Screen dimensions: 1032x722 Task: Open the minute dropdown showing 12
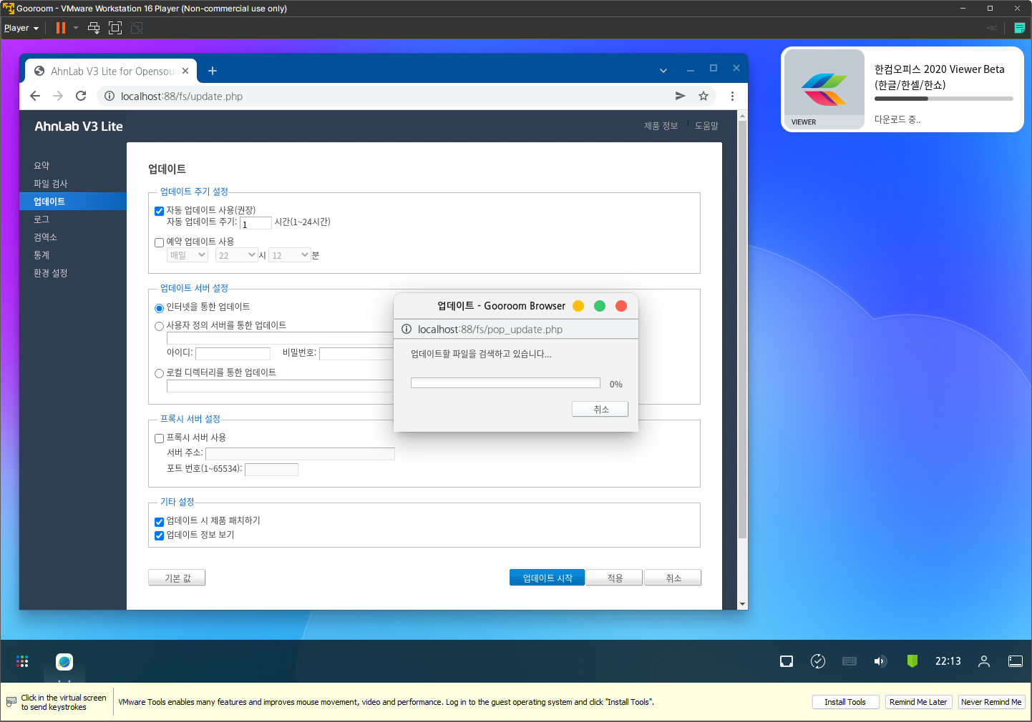289,254
